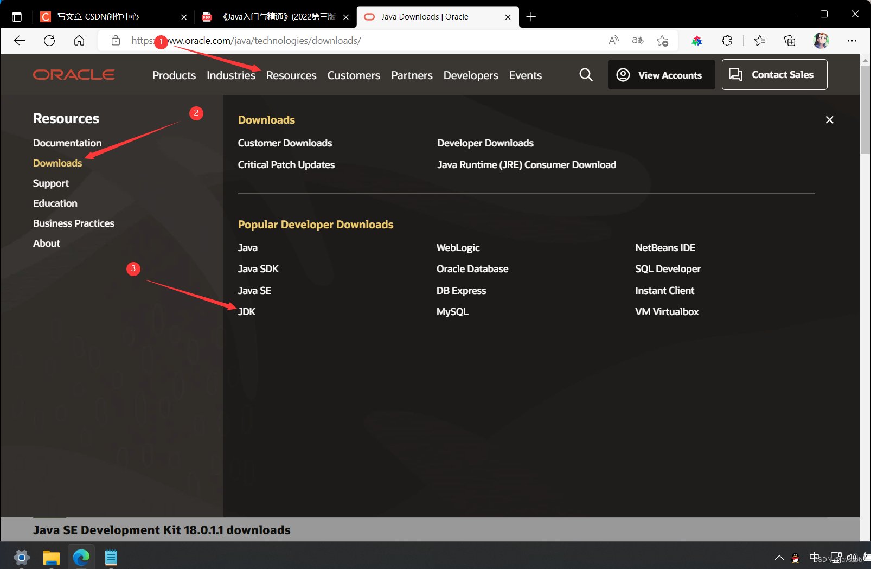Open Developer Downloads link

click(x=485, y=143)
